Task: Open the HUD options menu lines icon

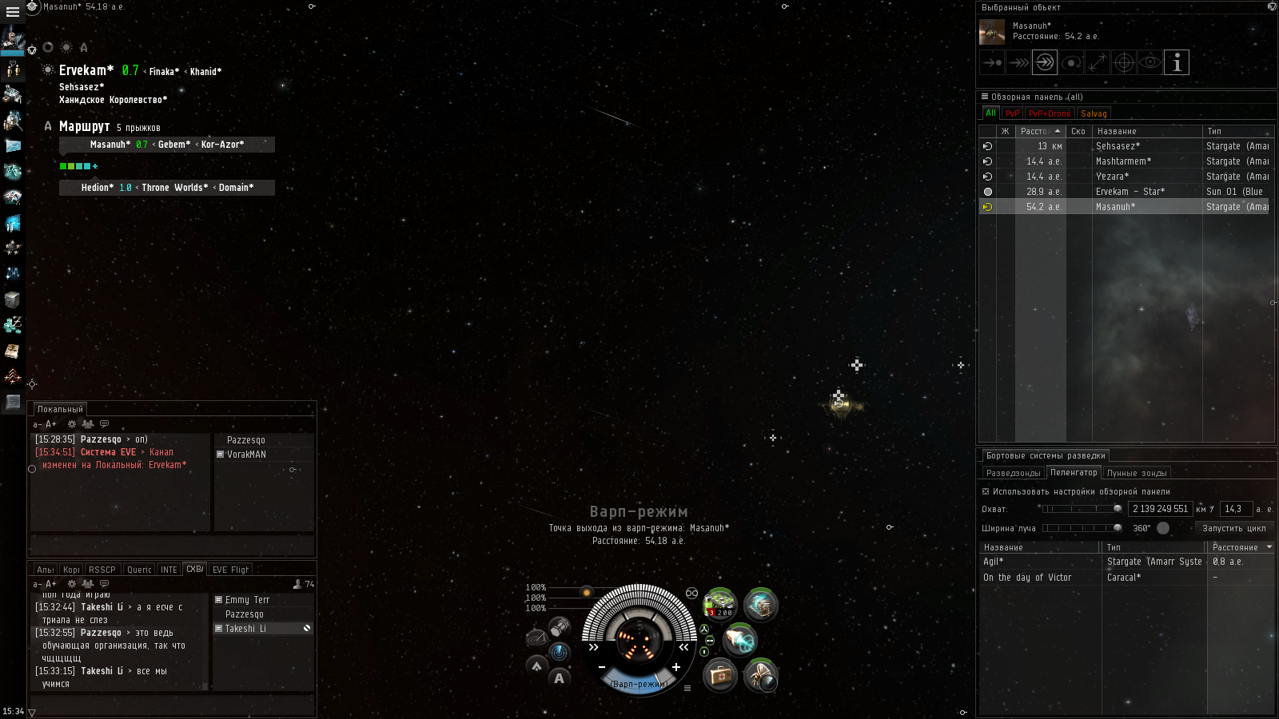Action: (x=687, y=688)
